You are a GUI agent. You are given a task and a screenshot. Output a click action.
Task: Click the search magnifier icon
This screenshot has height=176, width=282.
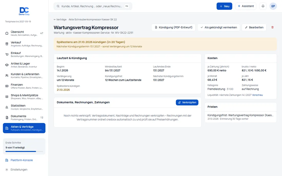tap(58, 6)
